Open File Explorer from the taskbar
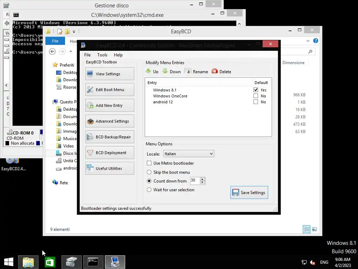Image resolution: width=358 pixels, height=269 pixels. [28, 262]
